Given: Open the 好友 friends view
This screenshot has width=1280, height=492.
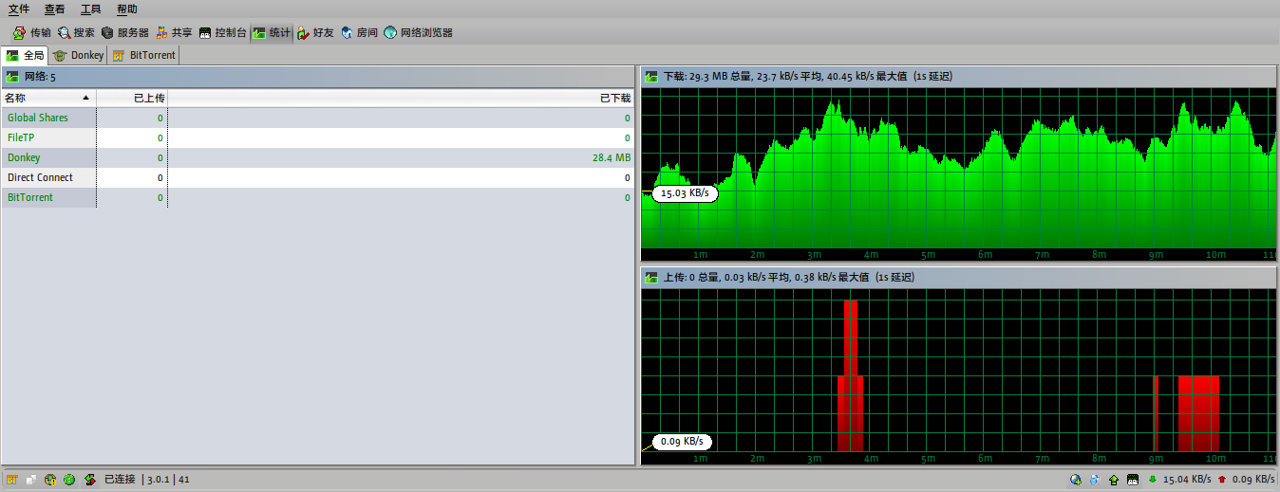Looking at the screenshot, I should pos(315,32).
